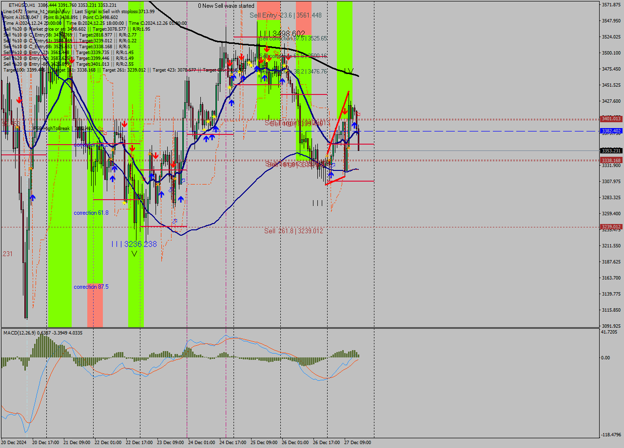Click the '21 Dec 09:00' time axis label

[x=77, y=443]
